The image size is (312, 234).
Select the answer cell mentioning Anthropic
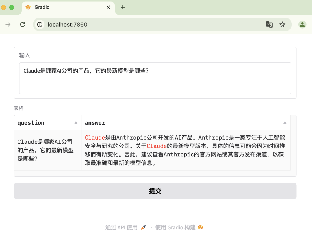coord(186,150)
